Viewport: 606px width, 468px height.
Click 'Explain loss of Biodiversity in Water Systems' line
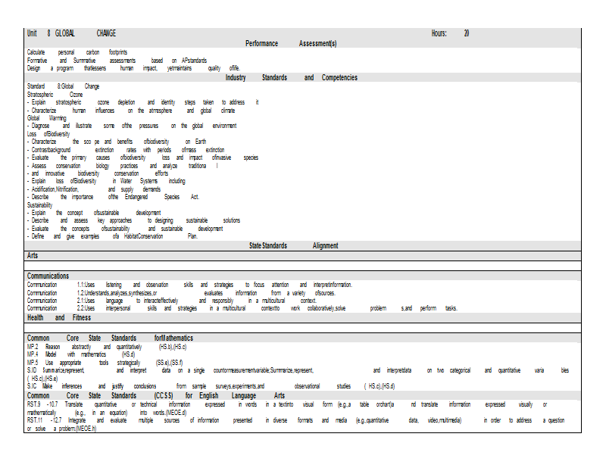[106, 181]
